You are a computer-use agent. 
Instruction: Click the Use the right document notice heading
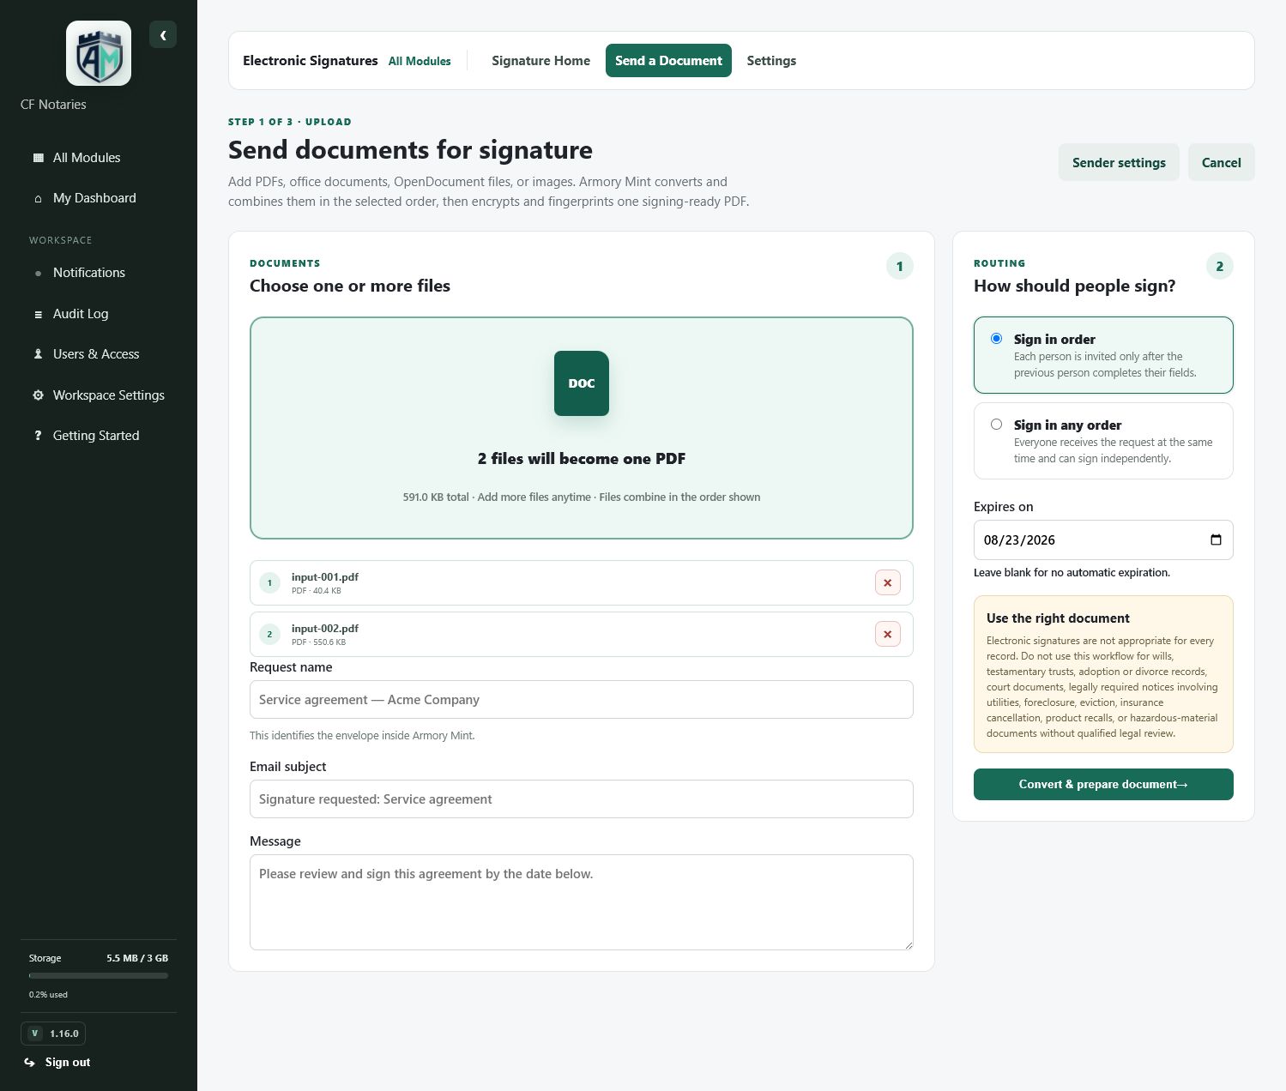1058,618
